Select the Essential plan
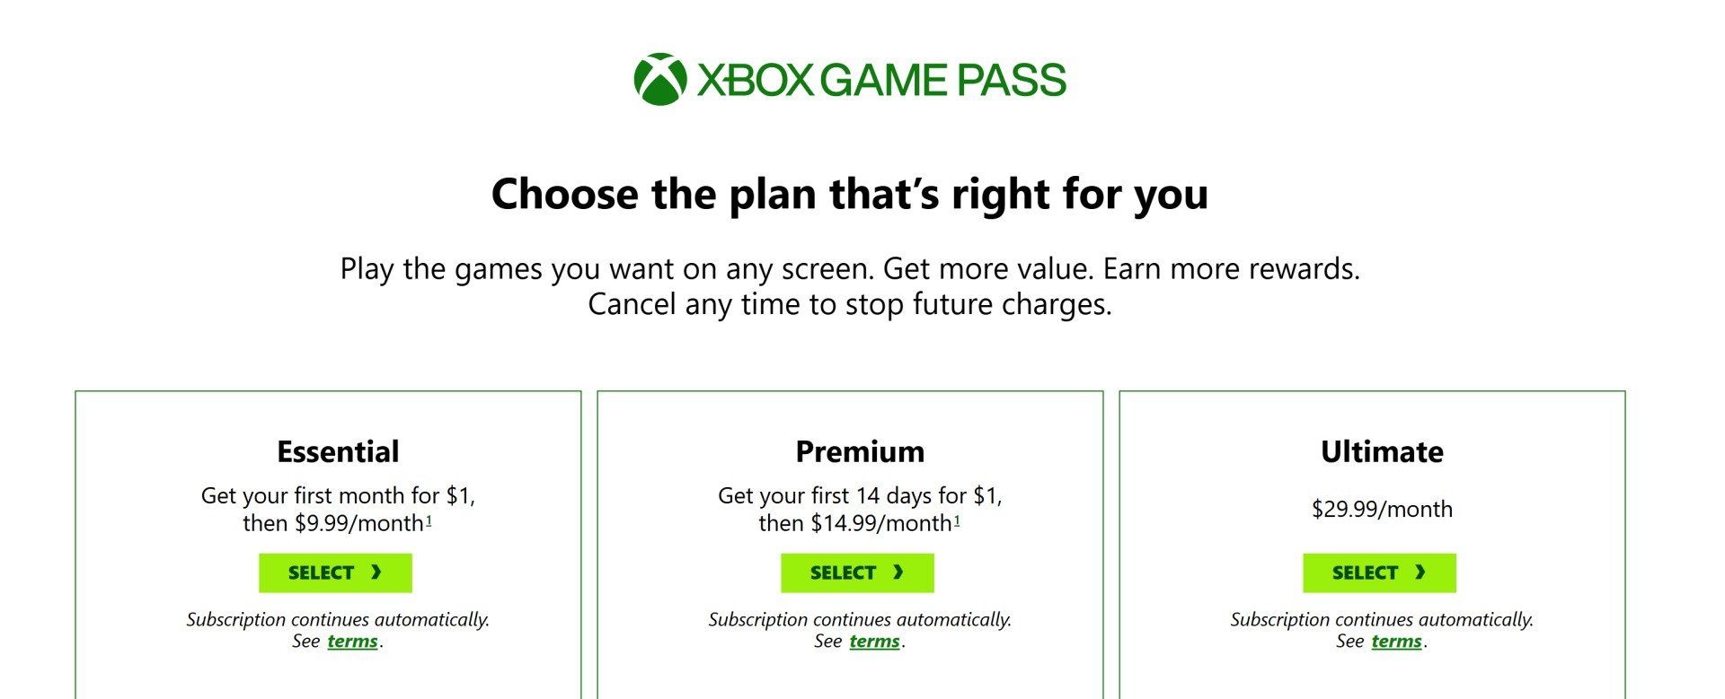This screenshot has height=699, width=1725. click(x=335, y=572)
